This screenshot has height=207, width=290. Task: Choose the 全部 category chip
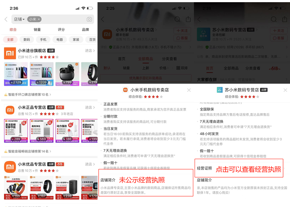pyautogui.click(x=10, y=40)
